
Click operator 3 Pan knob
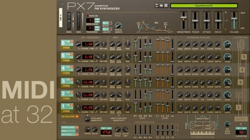[128, 82]
